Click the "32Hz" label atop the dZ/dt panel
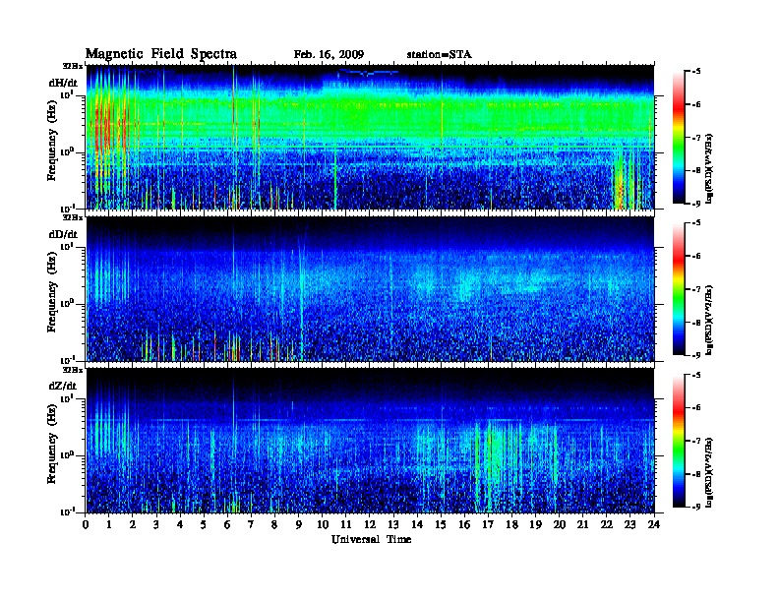The height and width of the screenshot is (602, 779). pyautogui.click(x=73, y=370)
